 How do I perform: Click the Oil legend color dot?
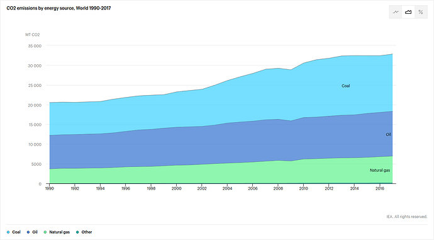28,232
